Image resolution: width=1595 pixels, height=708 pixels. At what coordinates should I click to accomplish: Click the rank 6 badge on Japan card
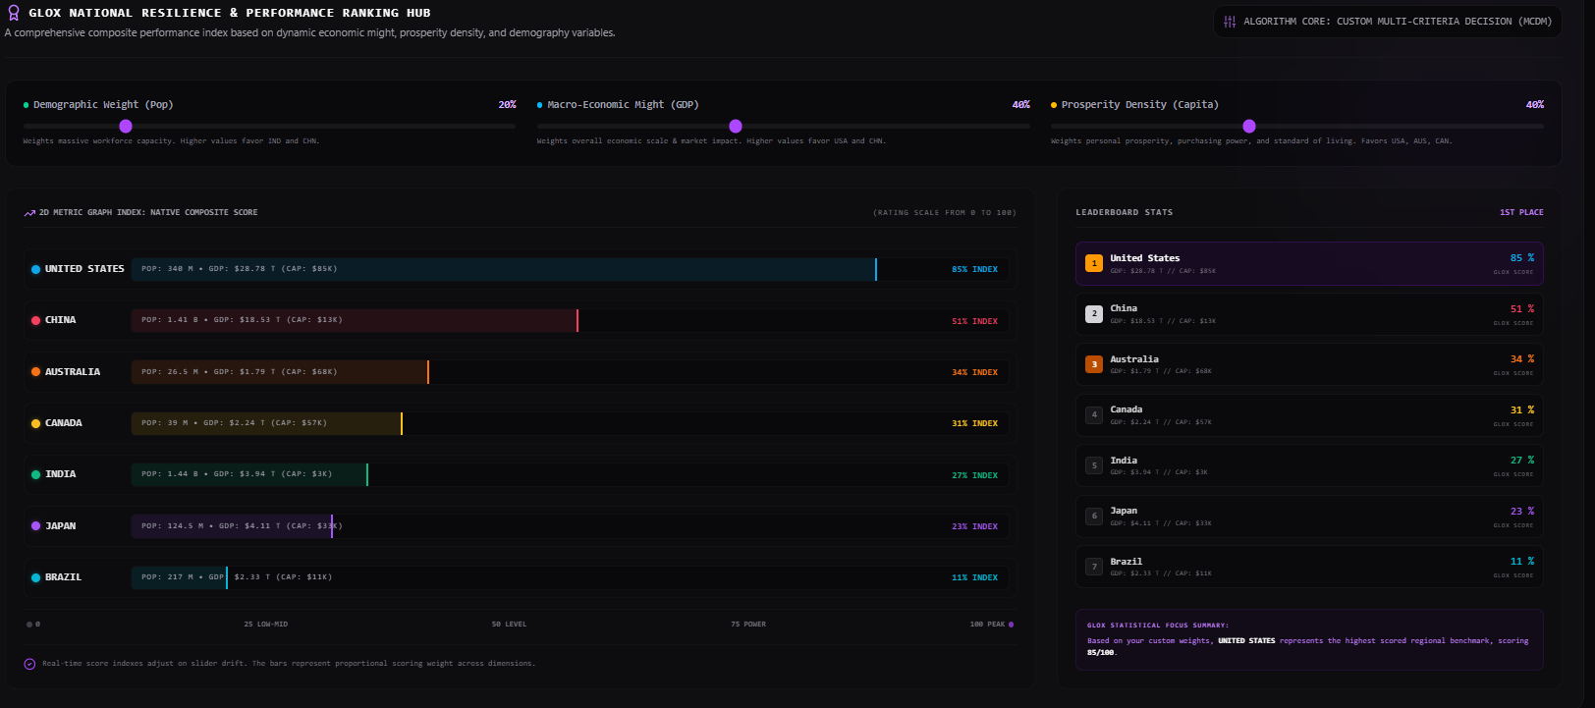coord(1094,516)
